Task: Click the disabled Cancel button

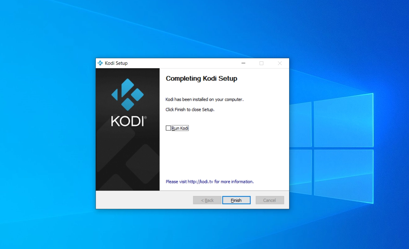Action: 270,200
